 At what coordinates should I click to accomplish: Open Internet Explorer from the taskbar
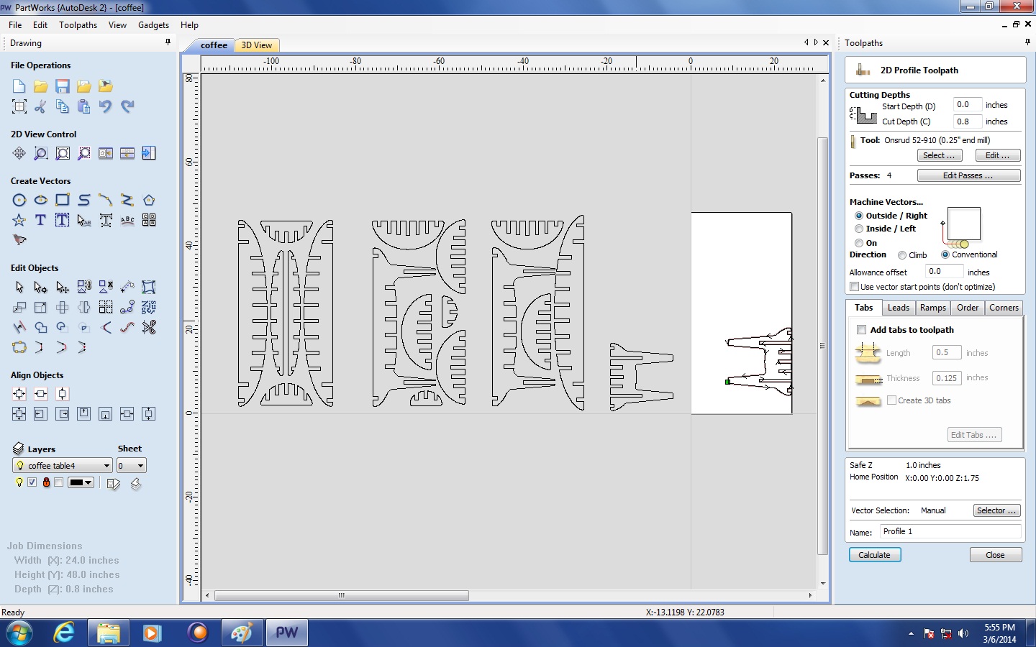[64, 633]
